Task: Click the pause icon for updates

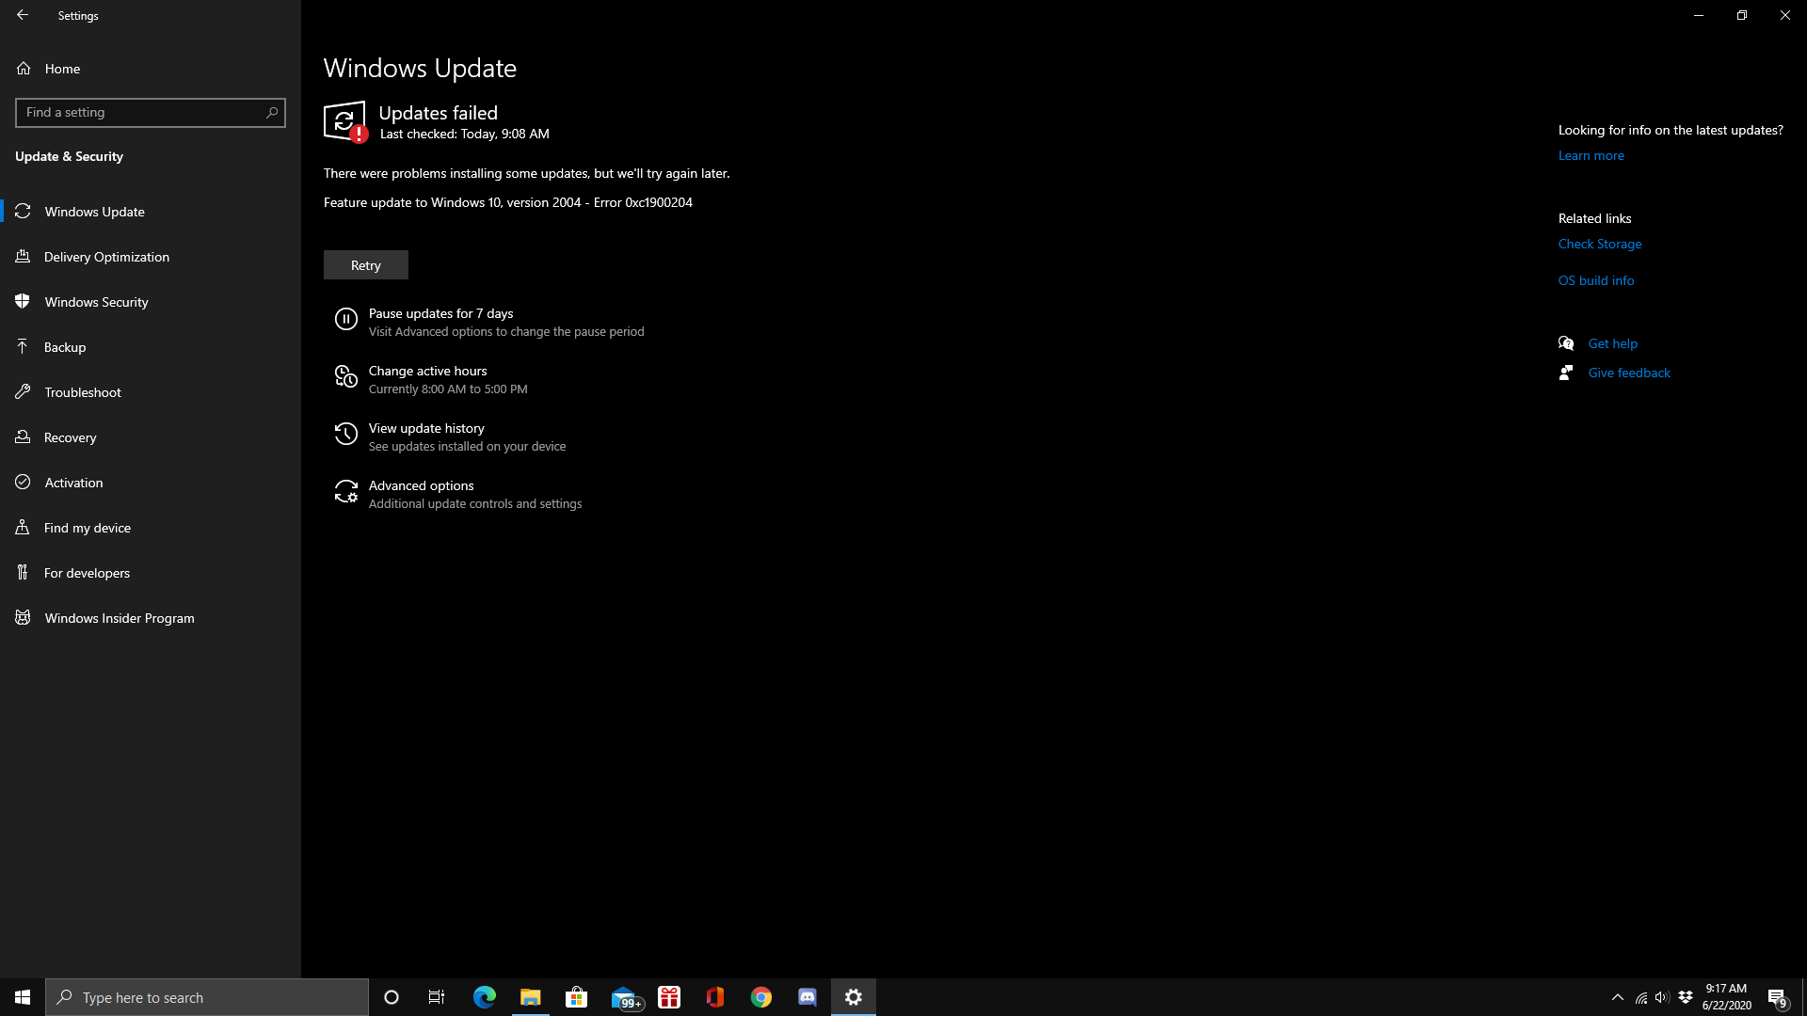Action: (x=346, y=320)
